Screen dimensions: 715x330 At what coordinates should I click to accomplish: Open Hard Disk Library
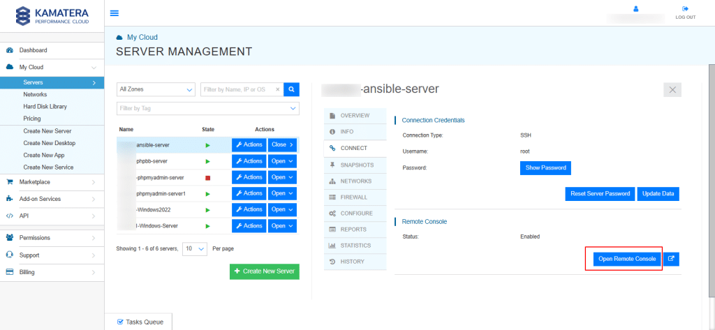45,106
